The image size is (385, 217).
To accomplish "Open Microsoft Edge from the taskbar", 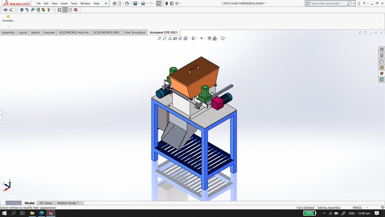I will click(41, 213).
